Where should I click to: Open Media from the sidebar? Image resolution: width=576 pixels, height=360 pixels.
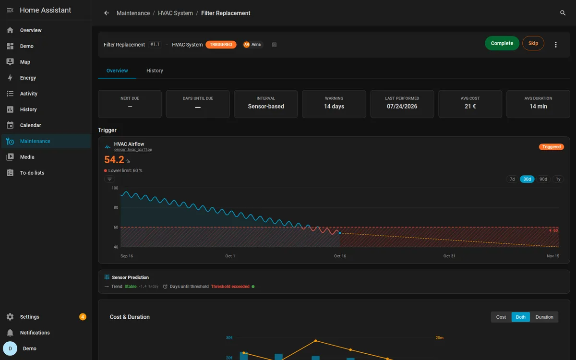(x=46, y=157)
